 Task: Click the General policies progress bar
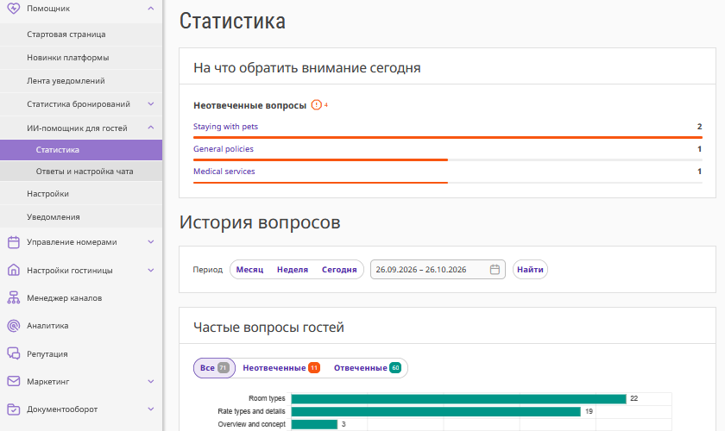click(x=448, y=159)
